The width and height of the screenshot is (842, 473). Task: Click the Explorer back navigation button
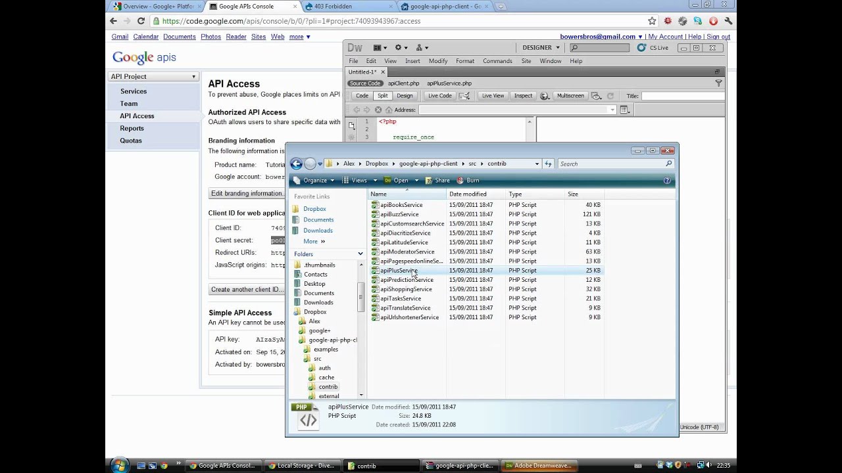(296, 164)
